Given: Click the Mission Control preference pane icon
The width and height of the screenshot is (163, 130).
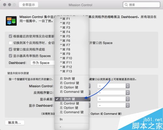Looking at the screenshot, I should 11,21.
